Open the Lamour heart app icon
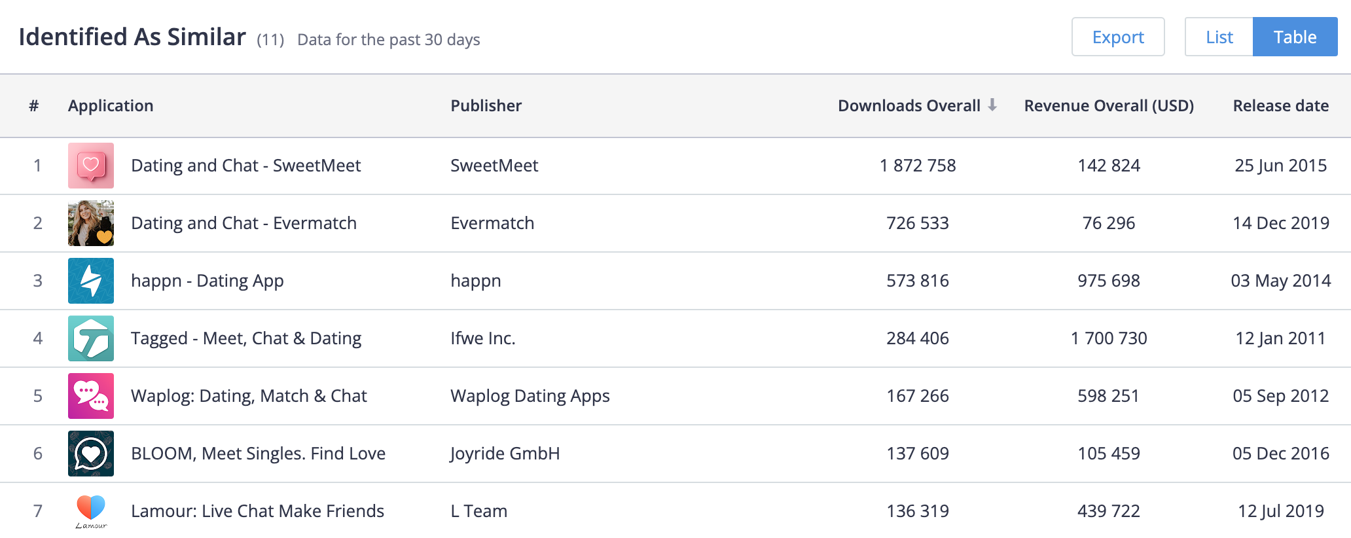 [91, 511]
